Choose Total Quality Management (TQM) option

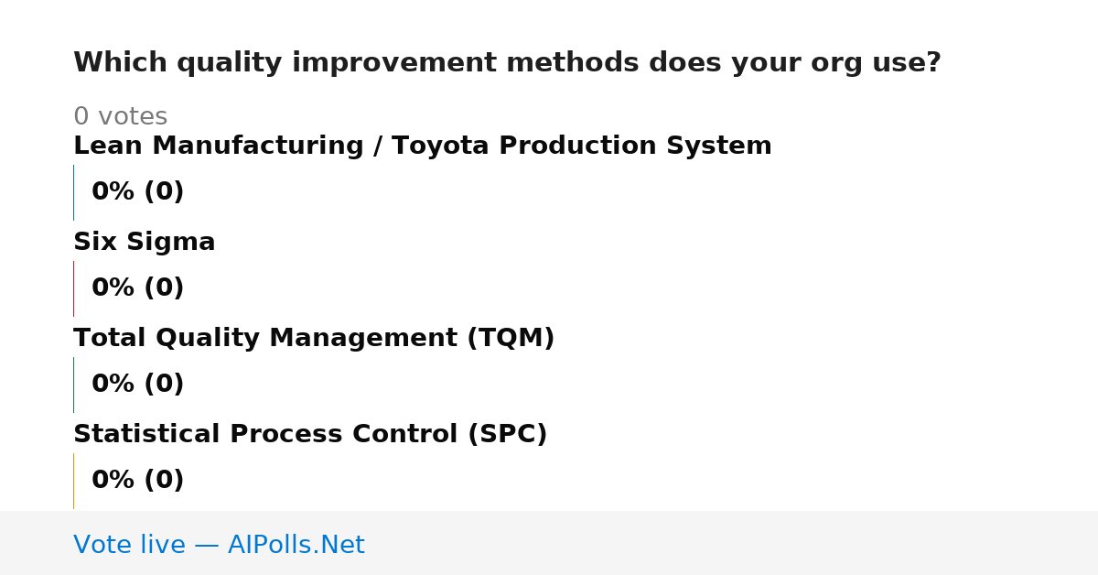click(x=314, y=338)
